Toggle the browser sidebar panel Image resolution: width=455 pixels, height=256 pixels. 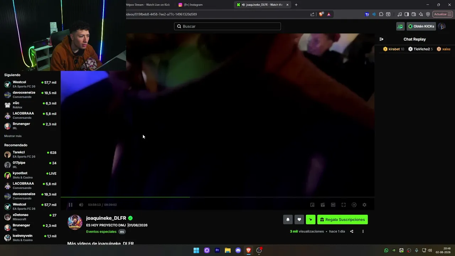(x=407, y=14)
